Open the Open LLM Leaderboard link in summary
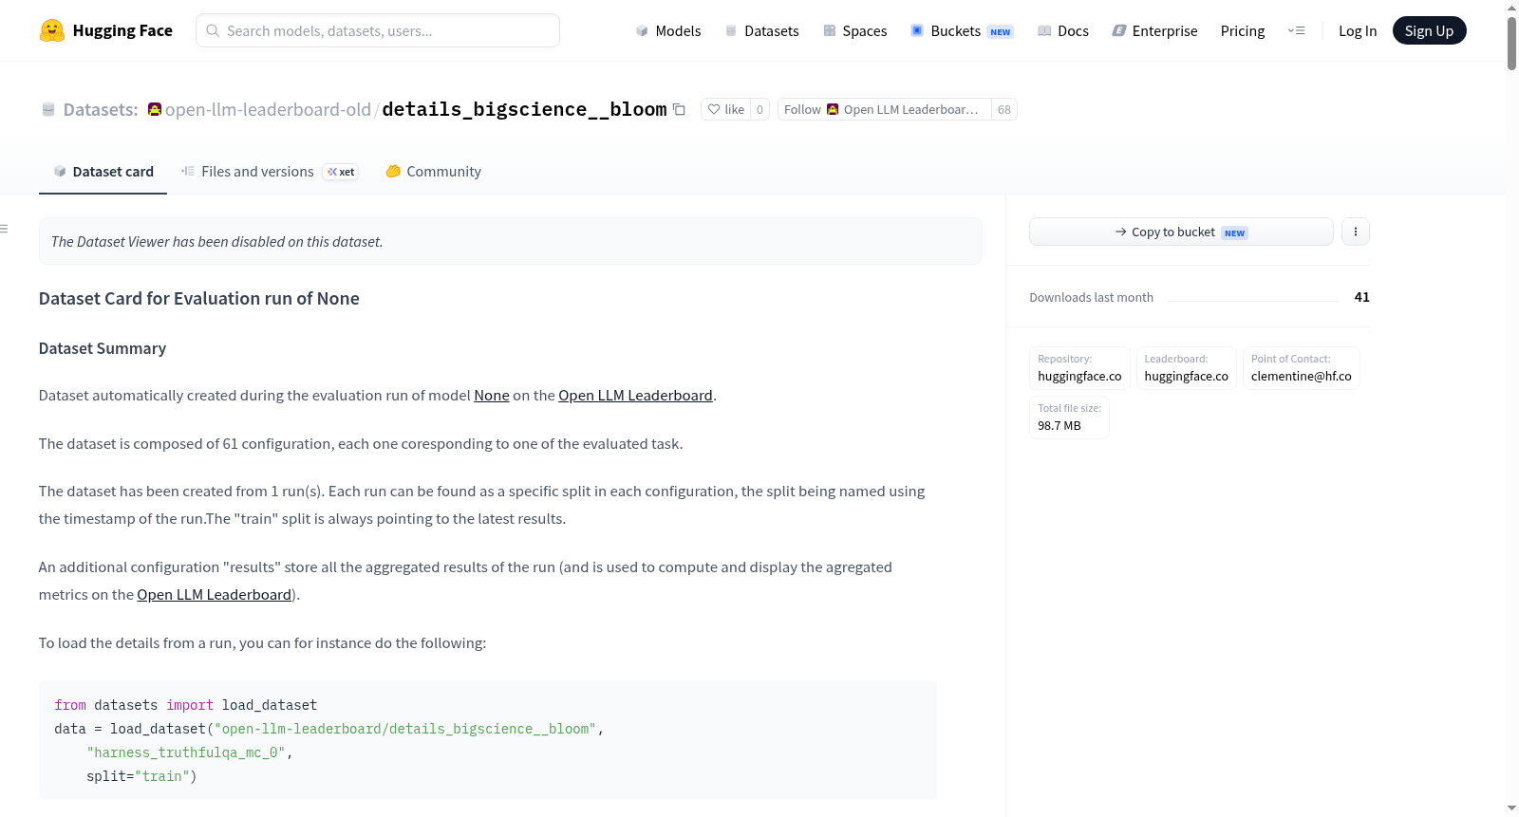This screenshot has width=1519, height=817. [635, 396]
